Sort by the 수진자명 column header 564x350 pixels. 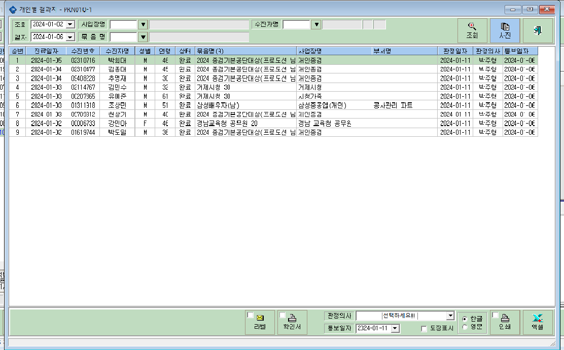coord(117,51)
